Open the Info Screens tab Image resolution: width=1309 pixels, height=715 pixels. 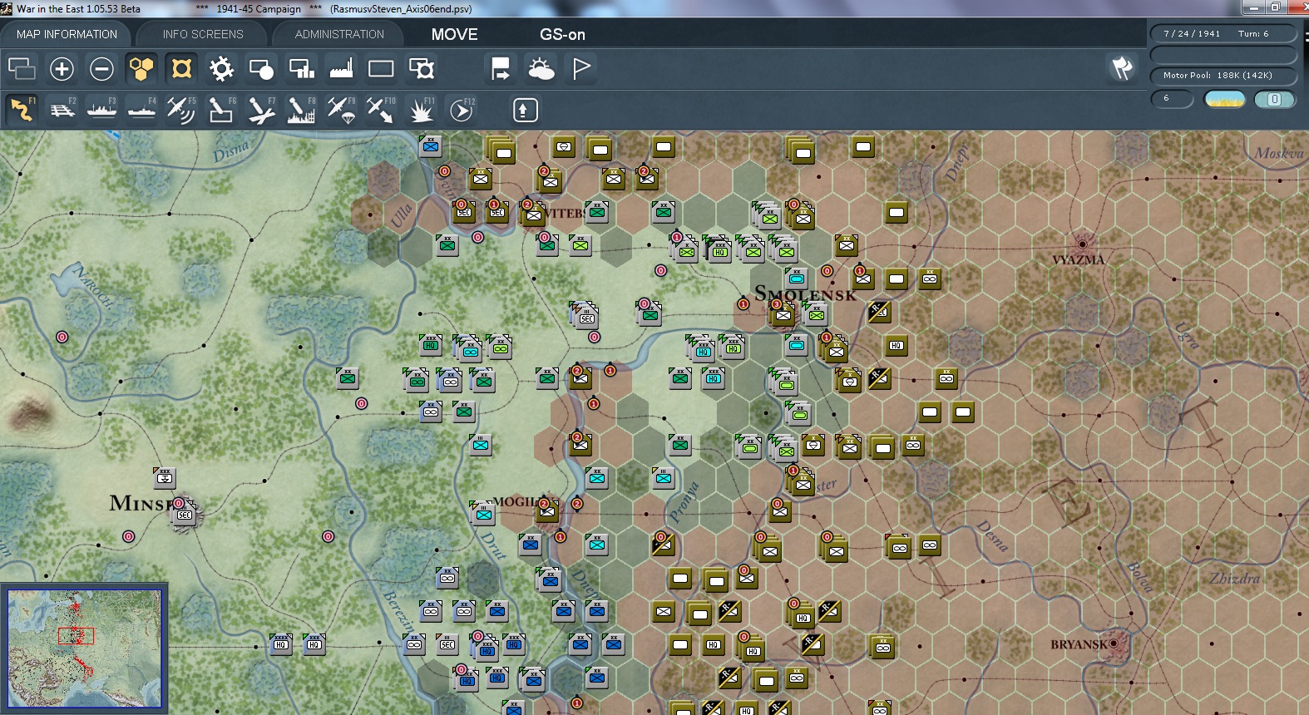pyautogui.click(x=203, y=34)
